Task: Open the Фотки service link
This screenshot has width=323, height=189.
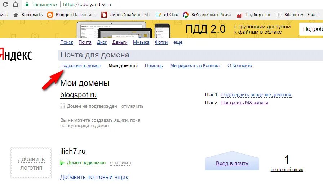Action: [x=161, y=42]
